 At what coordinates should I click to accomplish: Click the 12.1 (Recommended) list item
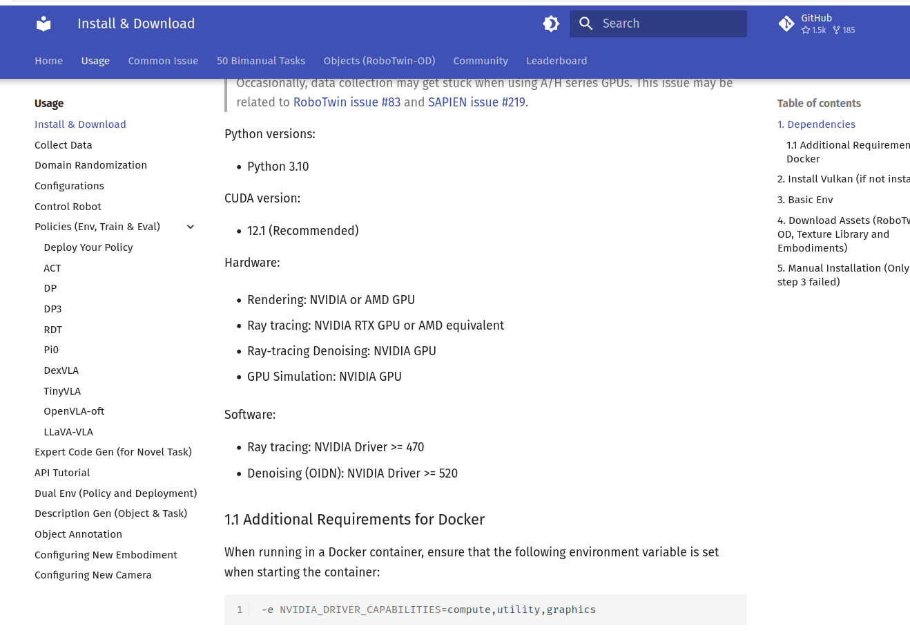[303, 231]
